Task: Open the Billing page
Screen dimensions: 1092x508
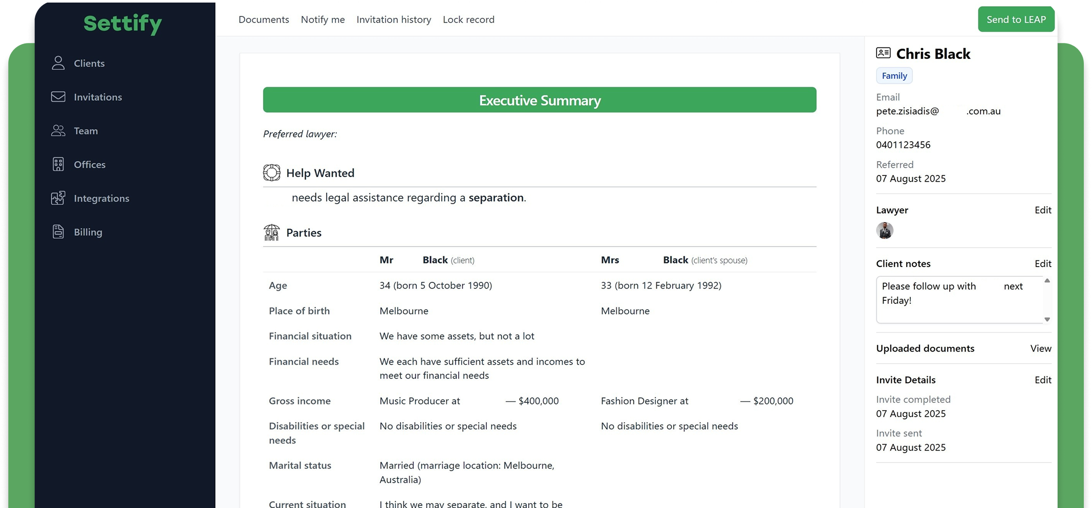Action: click(88, 232)
